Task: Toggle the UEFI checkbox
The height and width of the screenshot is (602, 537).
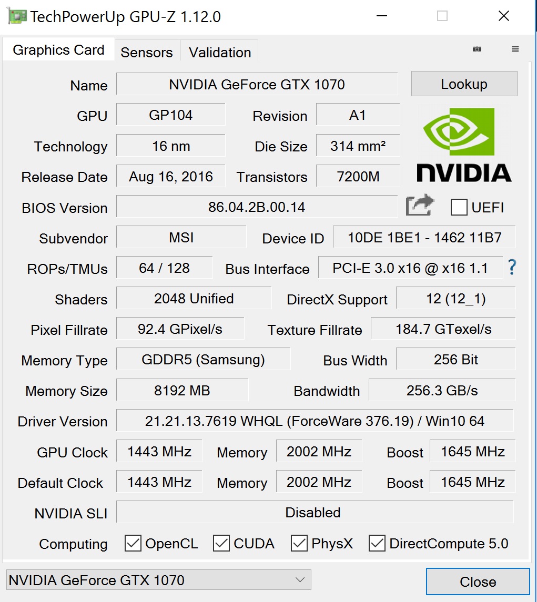Action: 459,207
